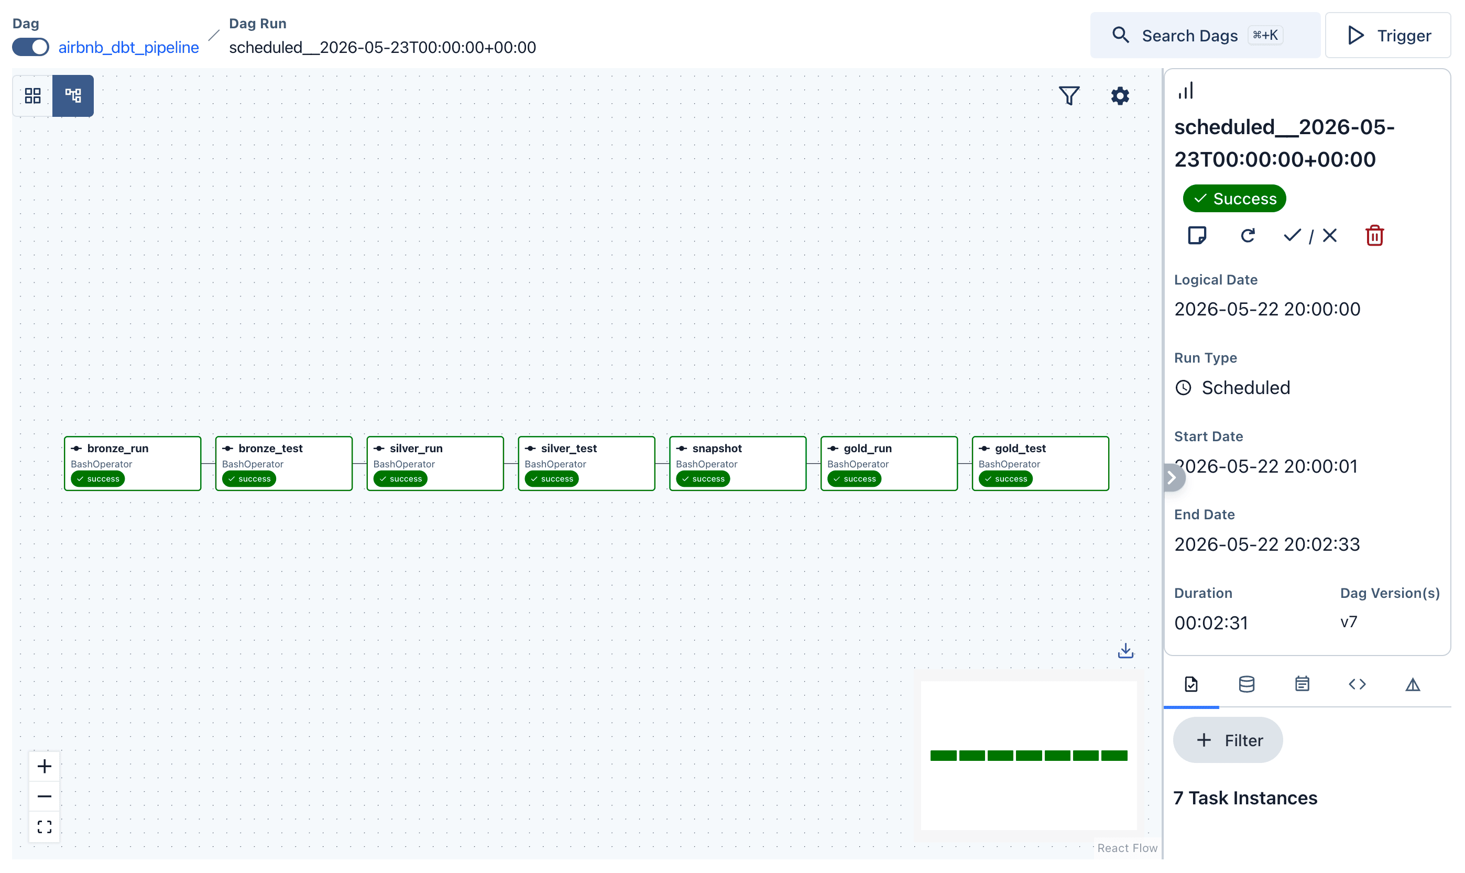Click the End Date value 2026-05-22 20:02:33
This screenshot has width=1465, height=873.
tap(1268, 545)
